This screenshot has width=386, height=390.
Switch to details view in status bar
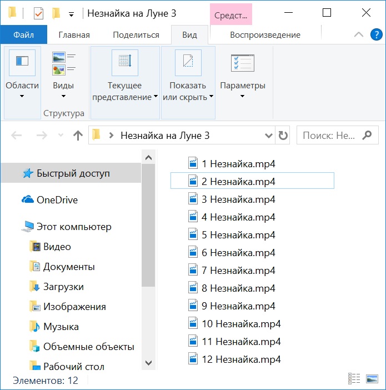click(x=354, y=379)
